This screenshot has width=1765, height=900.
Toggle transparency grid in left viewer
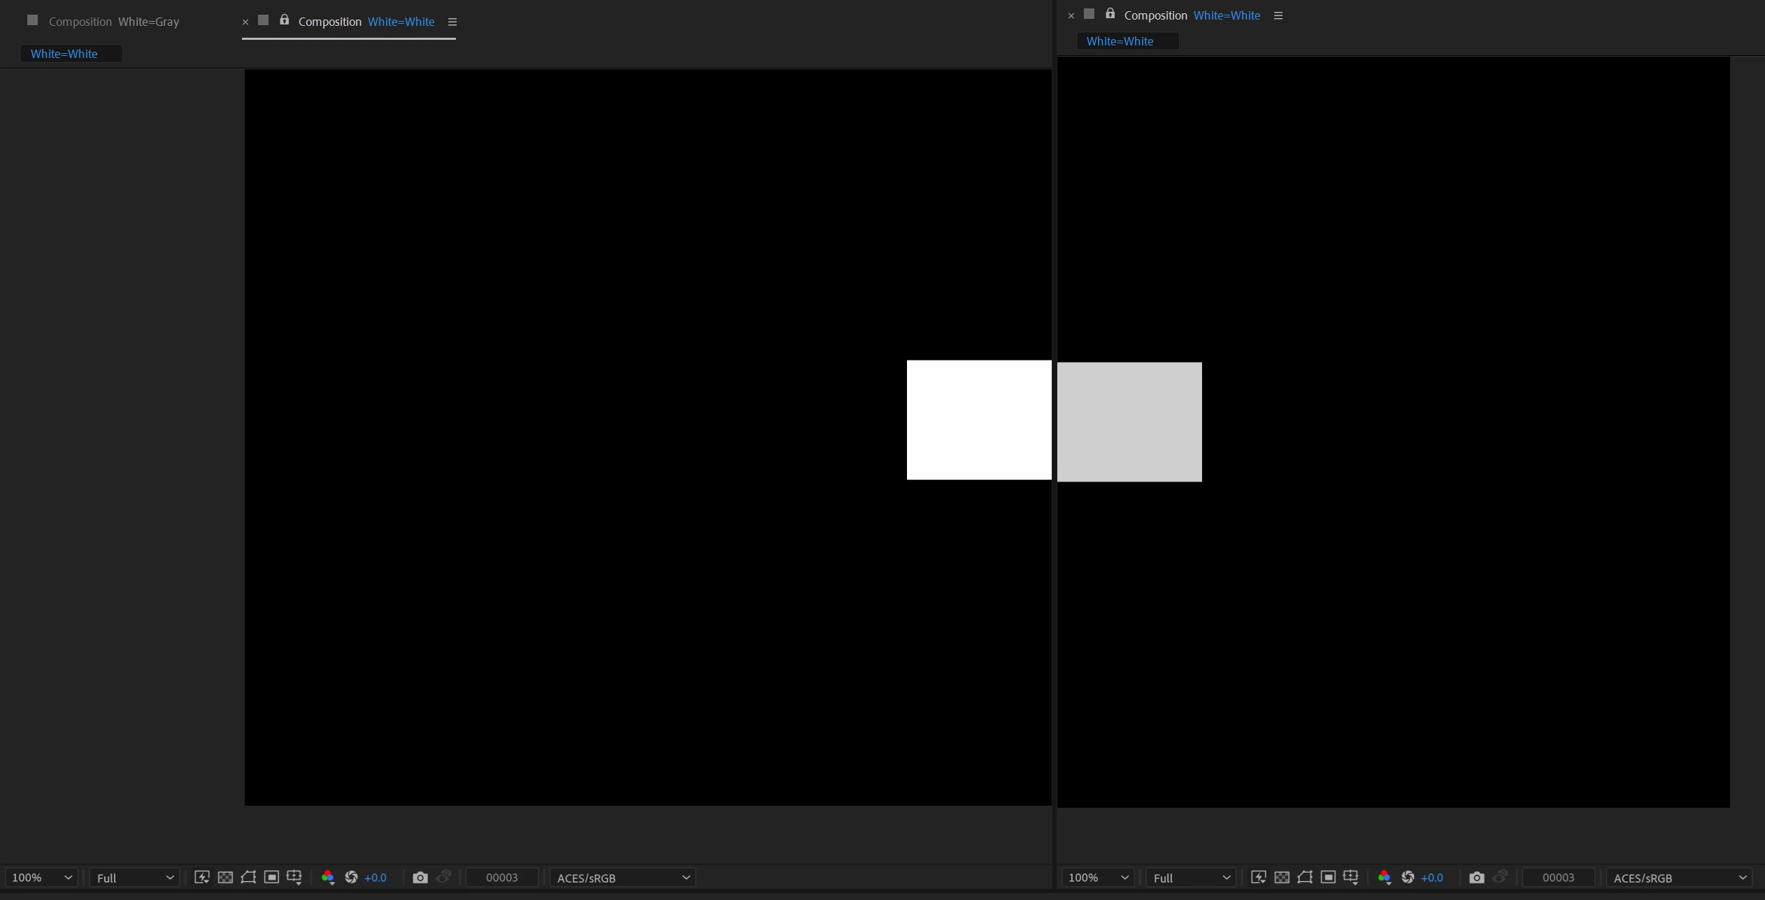[x=225, y=877]
